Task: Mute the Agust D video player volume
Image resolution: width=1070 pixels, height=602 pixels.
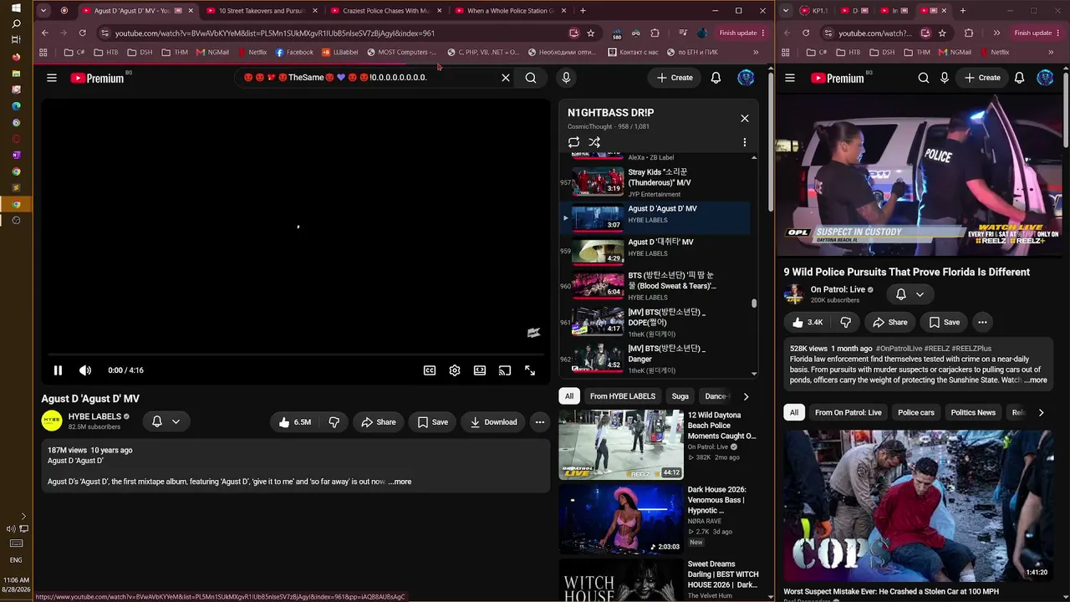Action: (x=85, y=370)
